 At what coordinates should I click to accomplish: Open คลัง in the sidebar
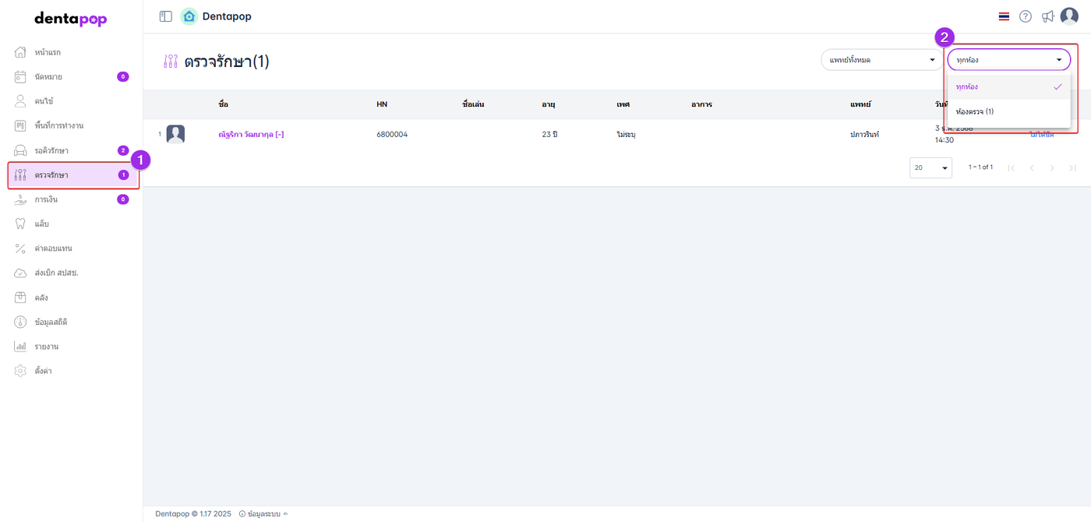41,298
